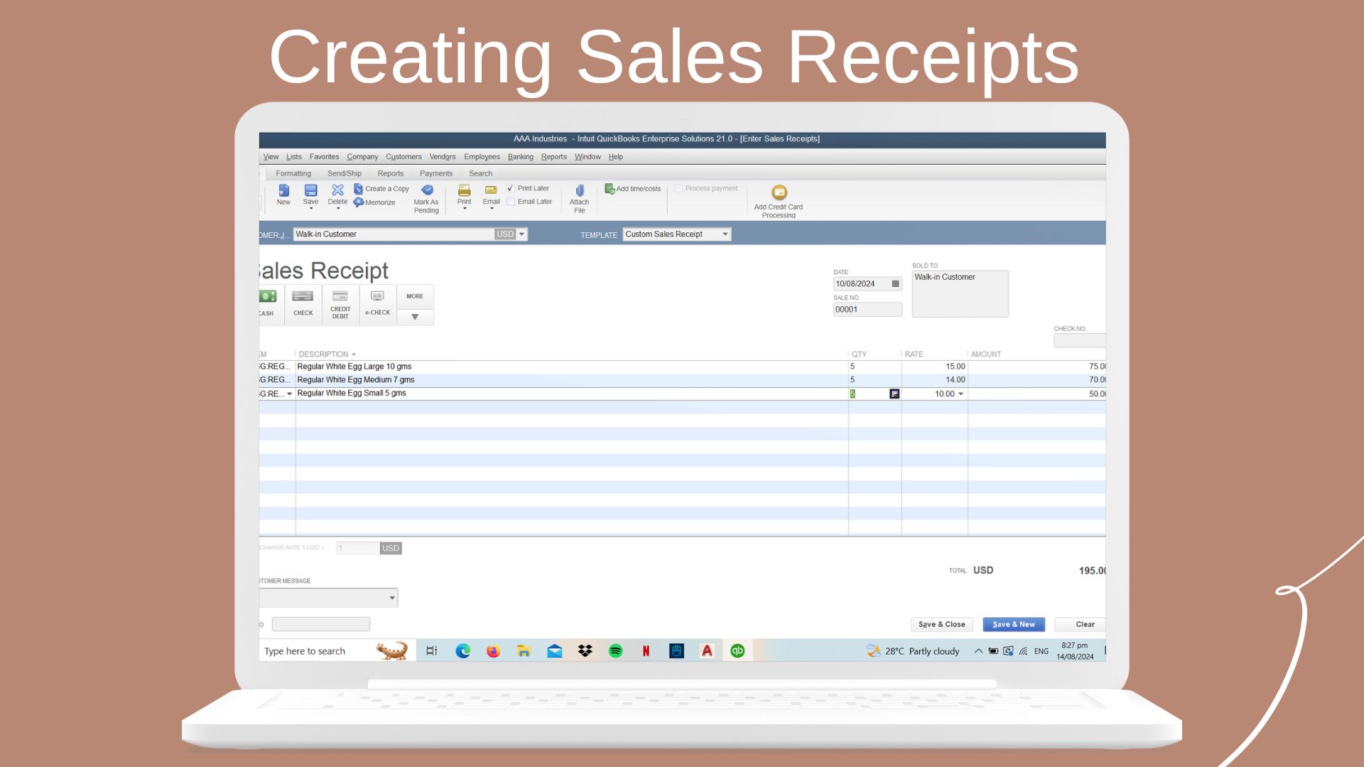
Task: Click Spotify icon in taskbar
Action: pyautogui.click(x=615, y=651)
